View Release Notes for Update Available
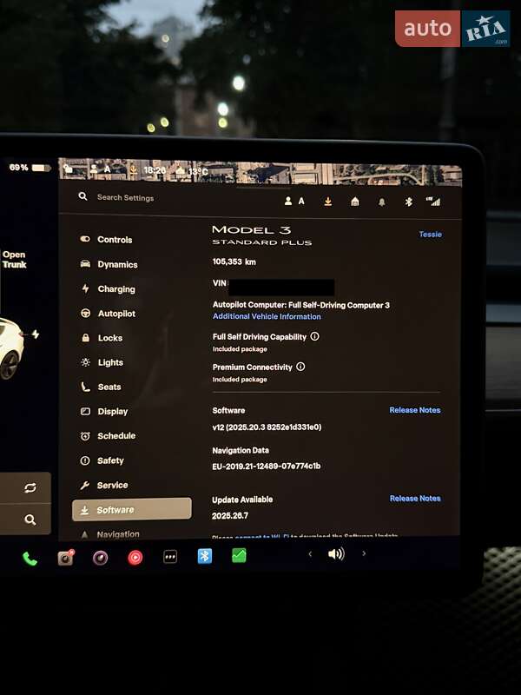The image size is (521, 695). tap(414, 499)
